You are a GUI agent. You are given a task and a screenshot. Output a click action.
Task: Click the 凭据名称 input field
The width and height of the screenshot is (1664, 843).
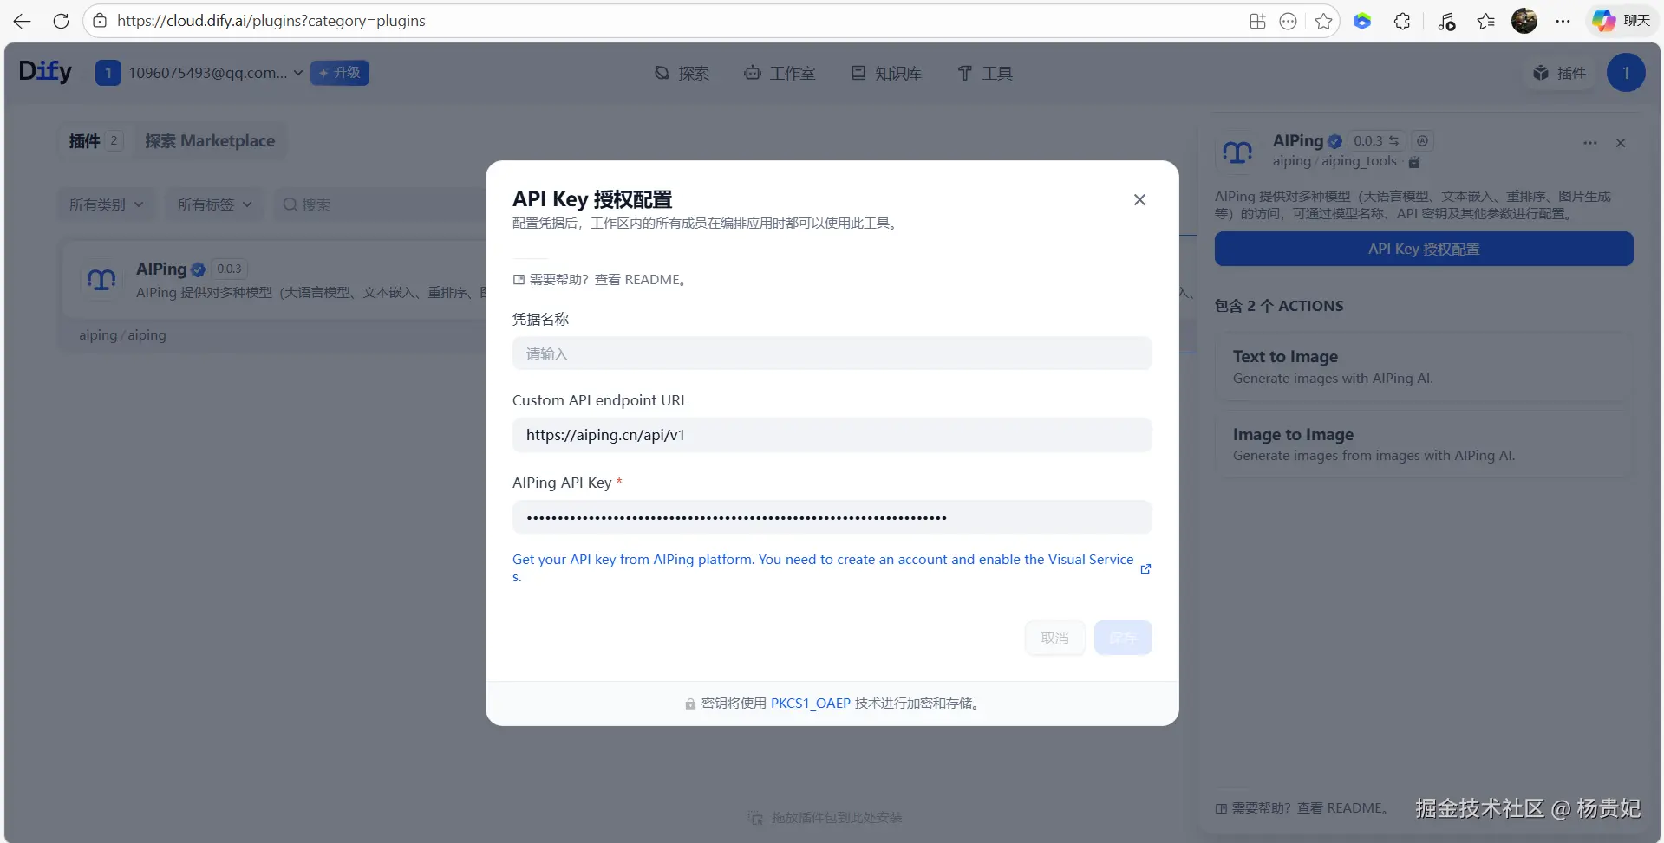pyautogui.click(x=832, y=353)
